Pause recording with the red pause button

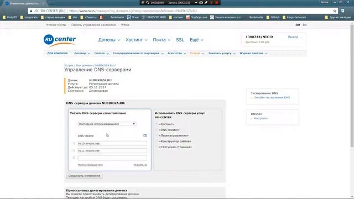(211, 2)
